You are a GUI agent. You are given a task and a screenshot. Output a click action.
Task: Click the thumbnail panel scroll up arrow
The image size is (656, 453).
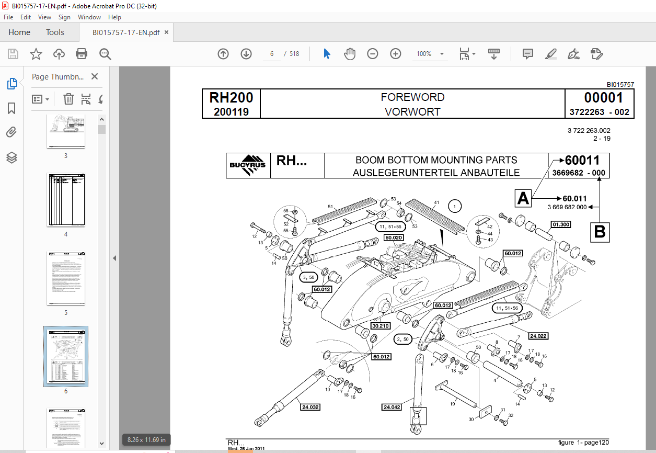tap(102, 119)
